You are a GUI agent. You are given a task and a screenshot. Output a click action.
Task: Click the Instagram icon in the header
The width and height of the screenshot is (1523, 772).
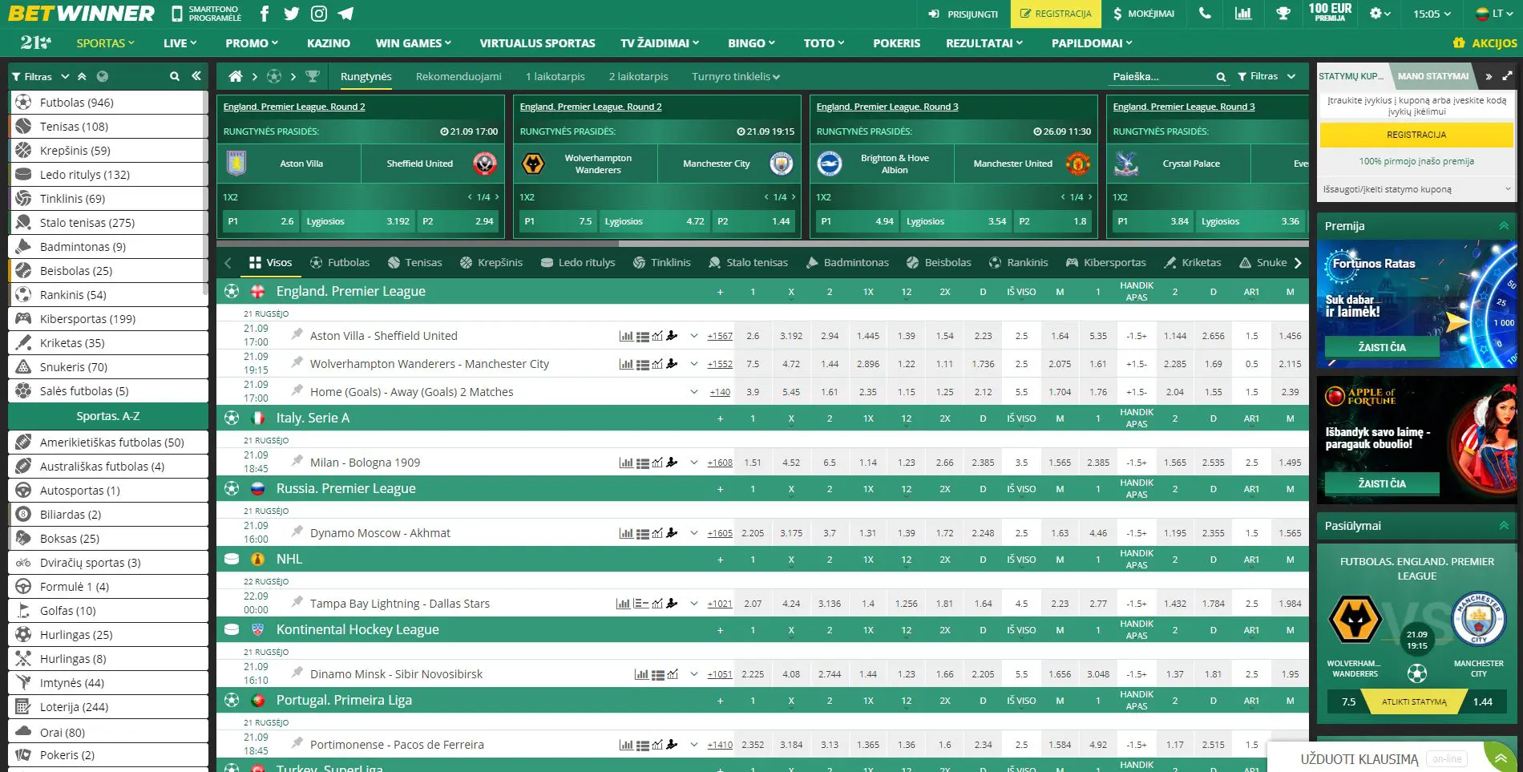click(x=319, y=14)
